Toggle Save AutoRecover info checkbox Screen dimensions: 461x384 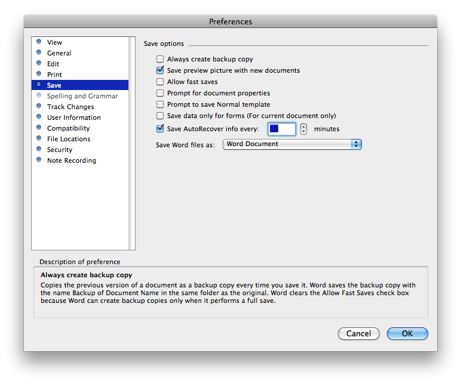[x=160, y=128]
